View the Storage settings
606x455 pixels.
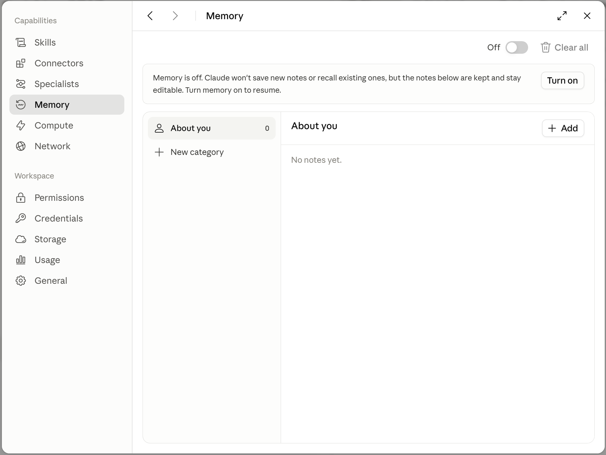67,239
